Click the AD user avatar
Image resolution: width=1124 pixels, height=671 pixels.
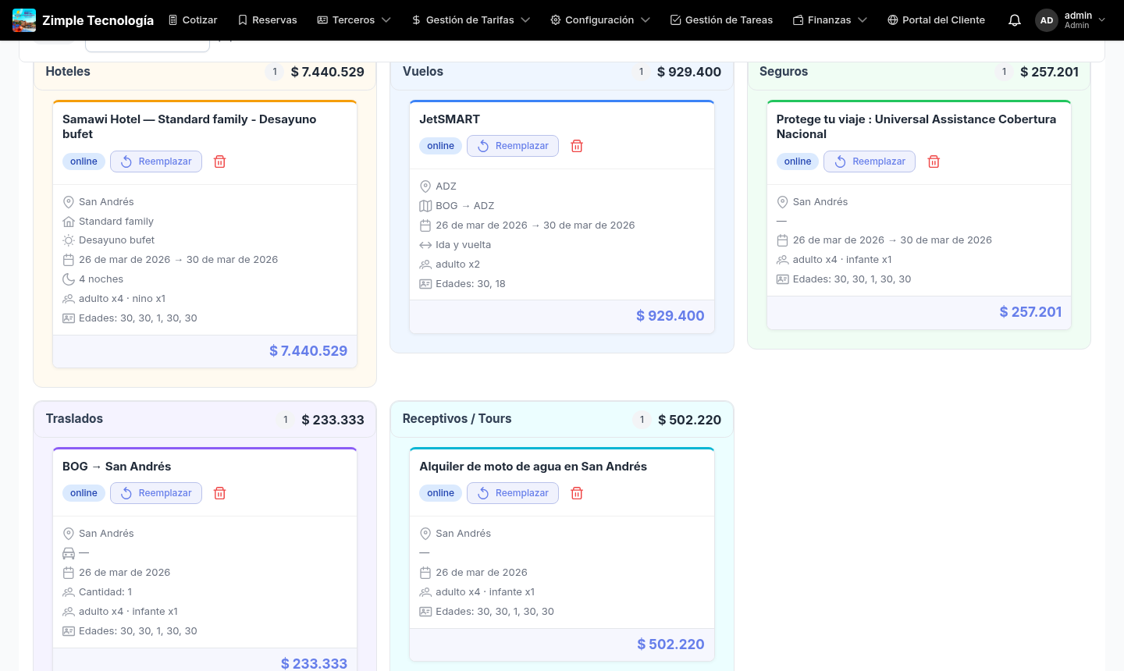(1046, 20)
